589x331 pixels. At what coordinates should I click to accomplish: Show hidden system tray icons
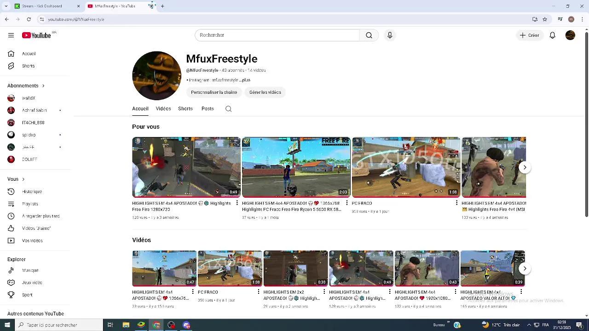click(529, 325)
